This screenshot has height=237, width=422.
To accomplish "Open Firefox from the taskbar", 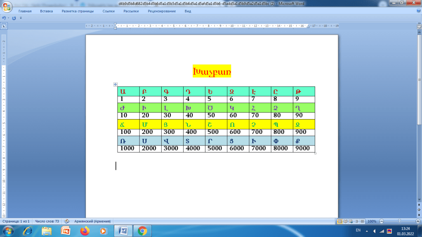I will click(85, 231).
